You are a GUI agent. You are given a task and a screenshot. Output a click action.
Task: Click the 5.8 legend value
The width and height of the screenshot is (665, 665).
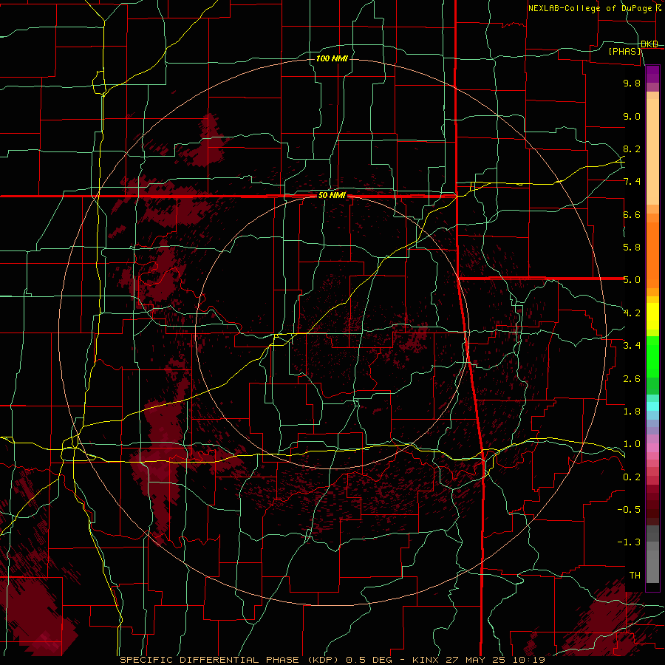[x=632, y=248]
